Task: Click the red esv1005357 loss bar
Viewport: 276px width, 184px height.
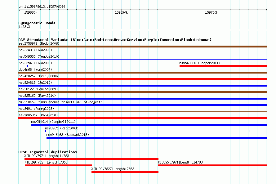Action: click(143, 118)
